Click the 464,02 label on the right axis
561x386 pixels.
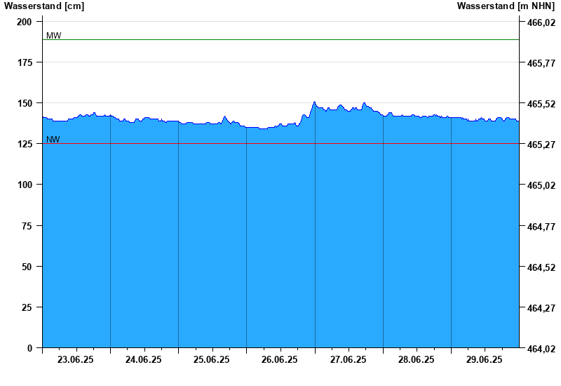[x=541, y=349]
